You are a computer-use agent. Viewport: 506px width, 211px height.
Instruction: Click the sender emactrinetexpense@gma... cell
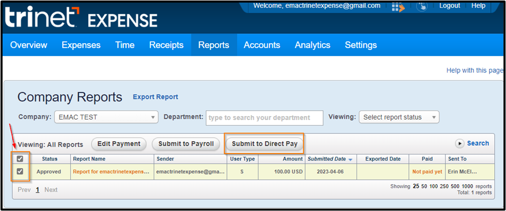(191, 171)
